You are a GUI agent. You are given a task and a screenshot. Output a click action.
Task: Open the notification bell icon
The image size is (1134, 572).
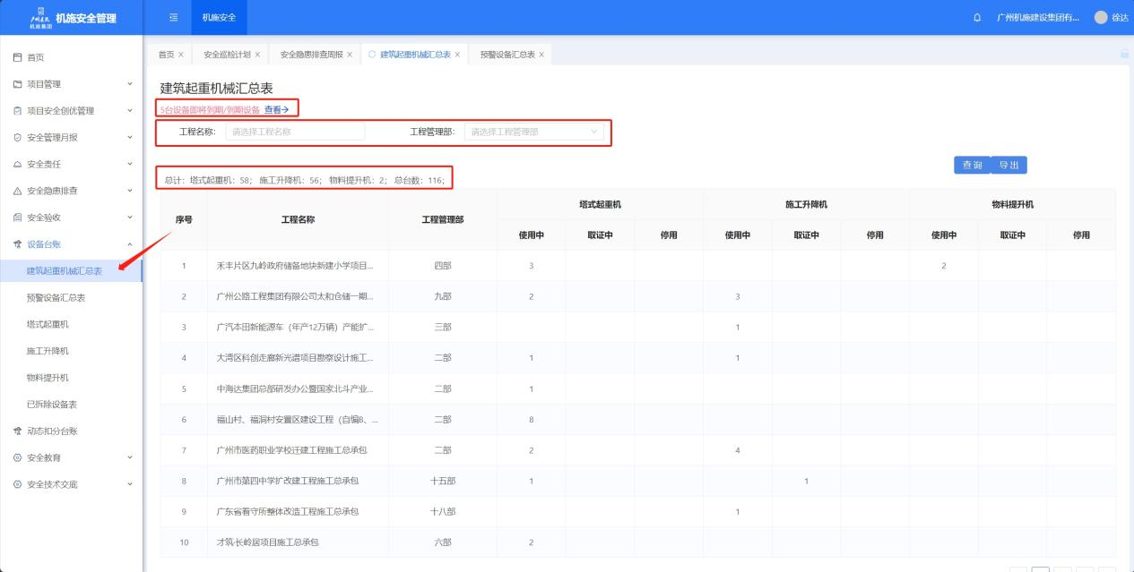point(976,18)
